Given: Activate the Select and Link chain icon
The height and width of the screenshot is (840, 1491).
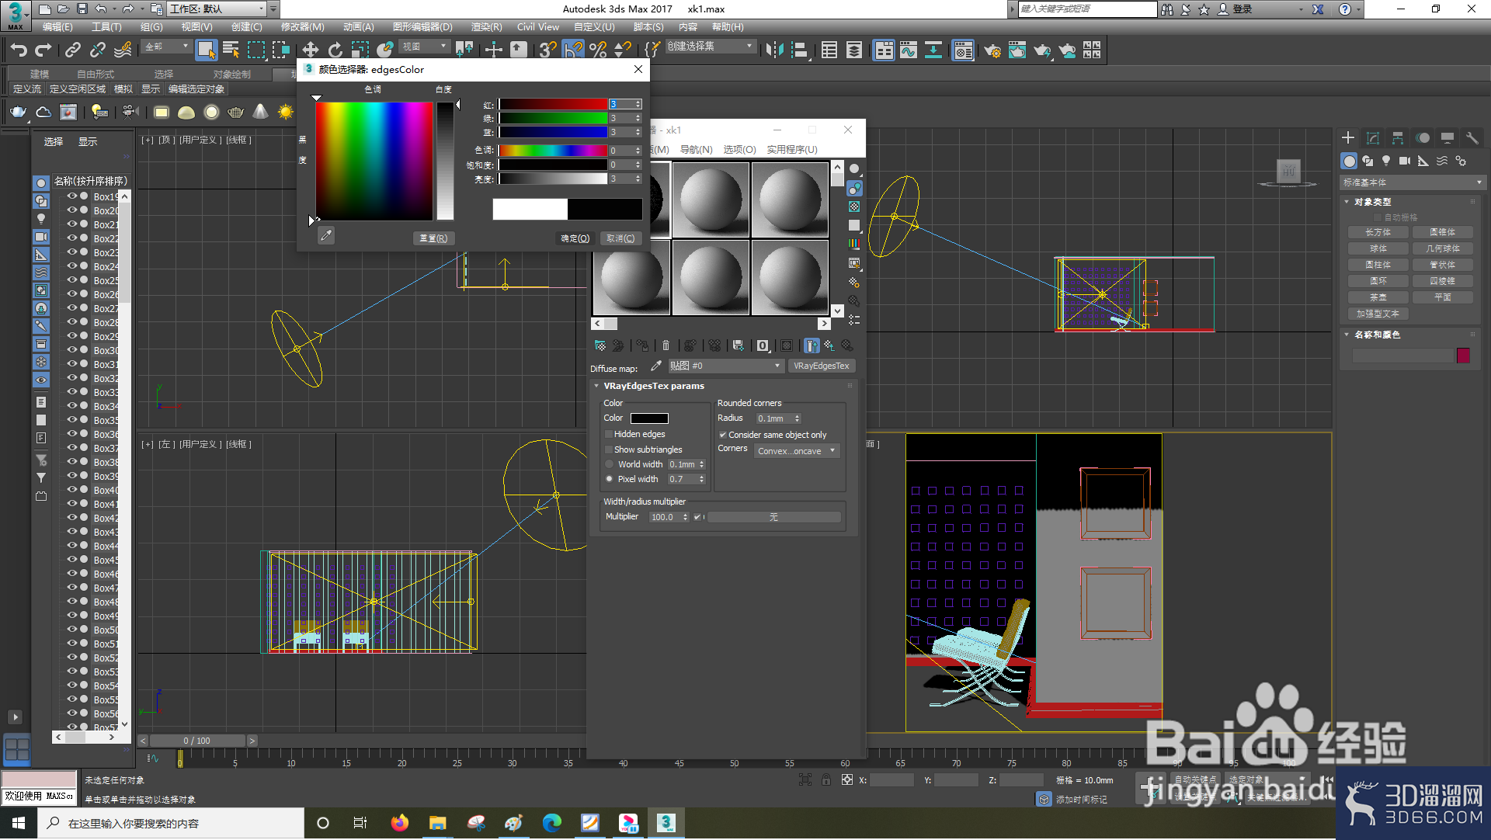Looking at the screenshot, I should click(x=73, y=50).
